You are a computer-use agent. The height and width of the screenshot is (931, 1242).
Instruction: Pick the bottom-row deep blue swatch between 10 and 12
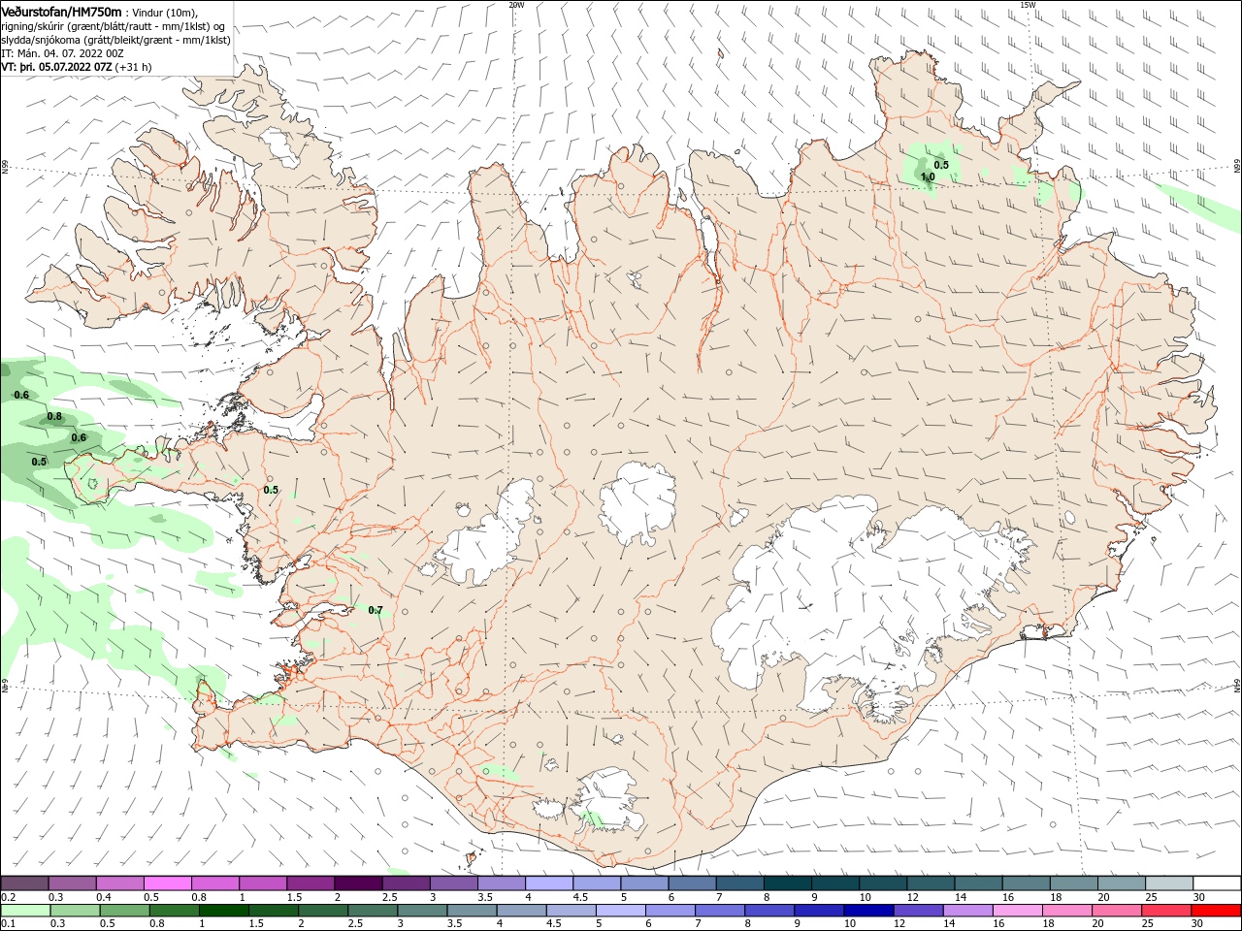868,911
